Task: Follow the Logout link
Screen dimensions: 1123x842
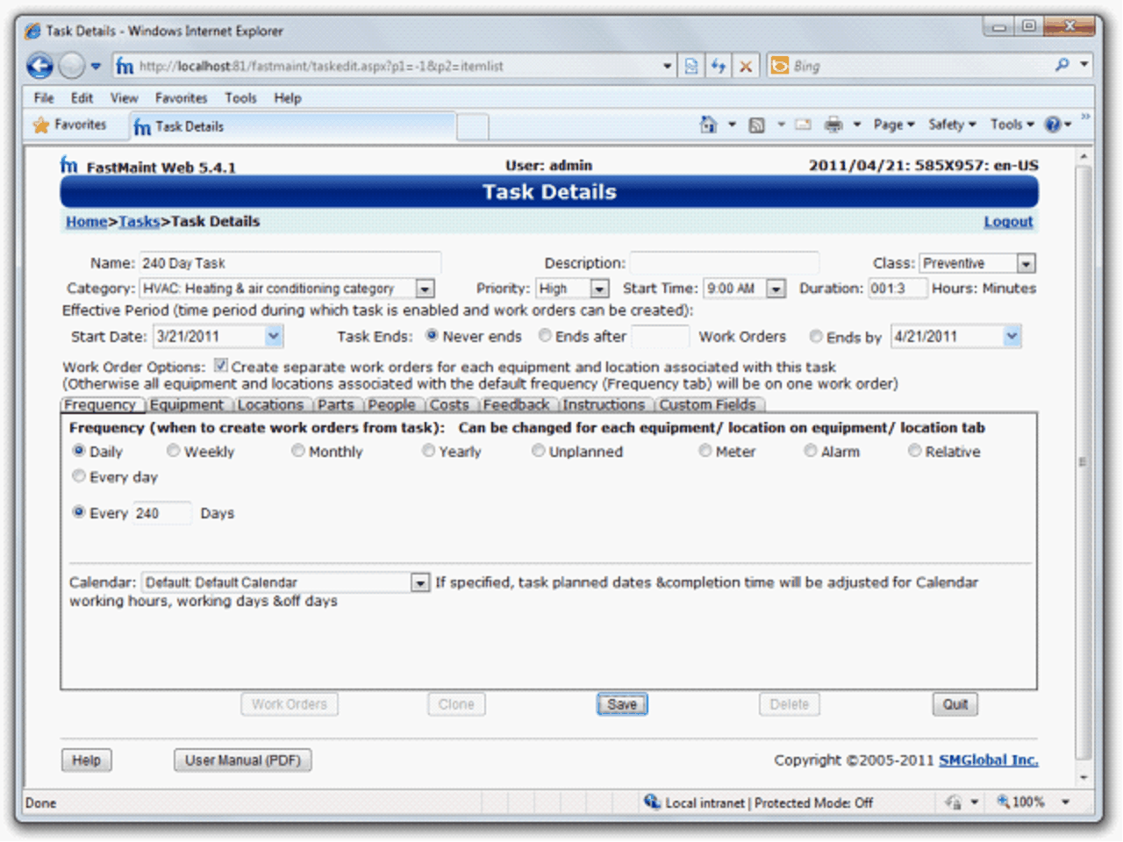Action: [x=1008, y=222]
